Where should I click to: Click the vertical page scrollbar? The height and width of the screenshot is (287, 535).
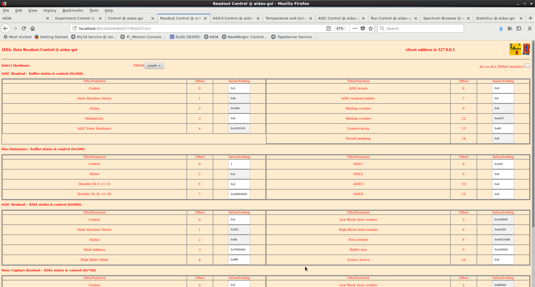coord(533,139)
